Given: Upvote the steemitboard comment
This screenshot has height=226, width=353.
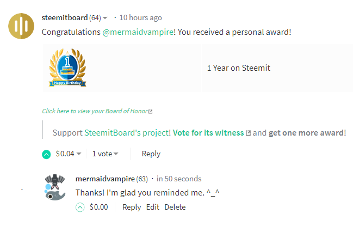Looking at the screenshot, I should (x=46, y=154).
